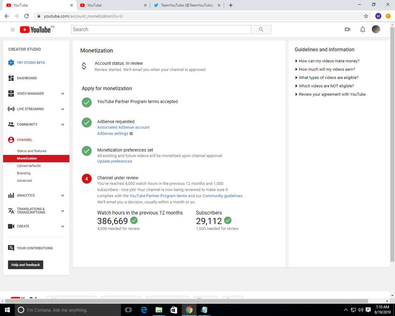Select Status and features in sidebar

pyautogui.click(x=32, y=151)
